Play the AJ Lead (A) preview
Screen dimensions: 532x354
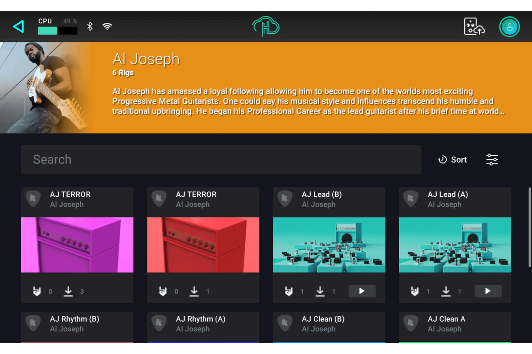click(488, 291)
